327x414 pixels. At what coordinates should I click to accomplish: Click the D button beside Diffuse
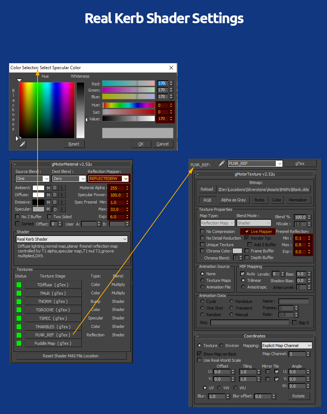(55, 195)
